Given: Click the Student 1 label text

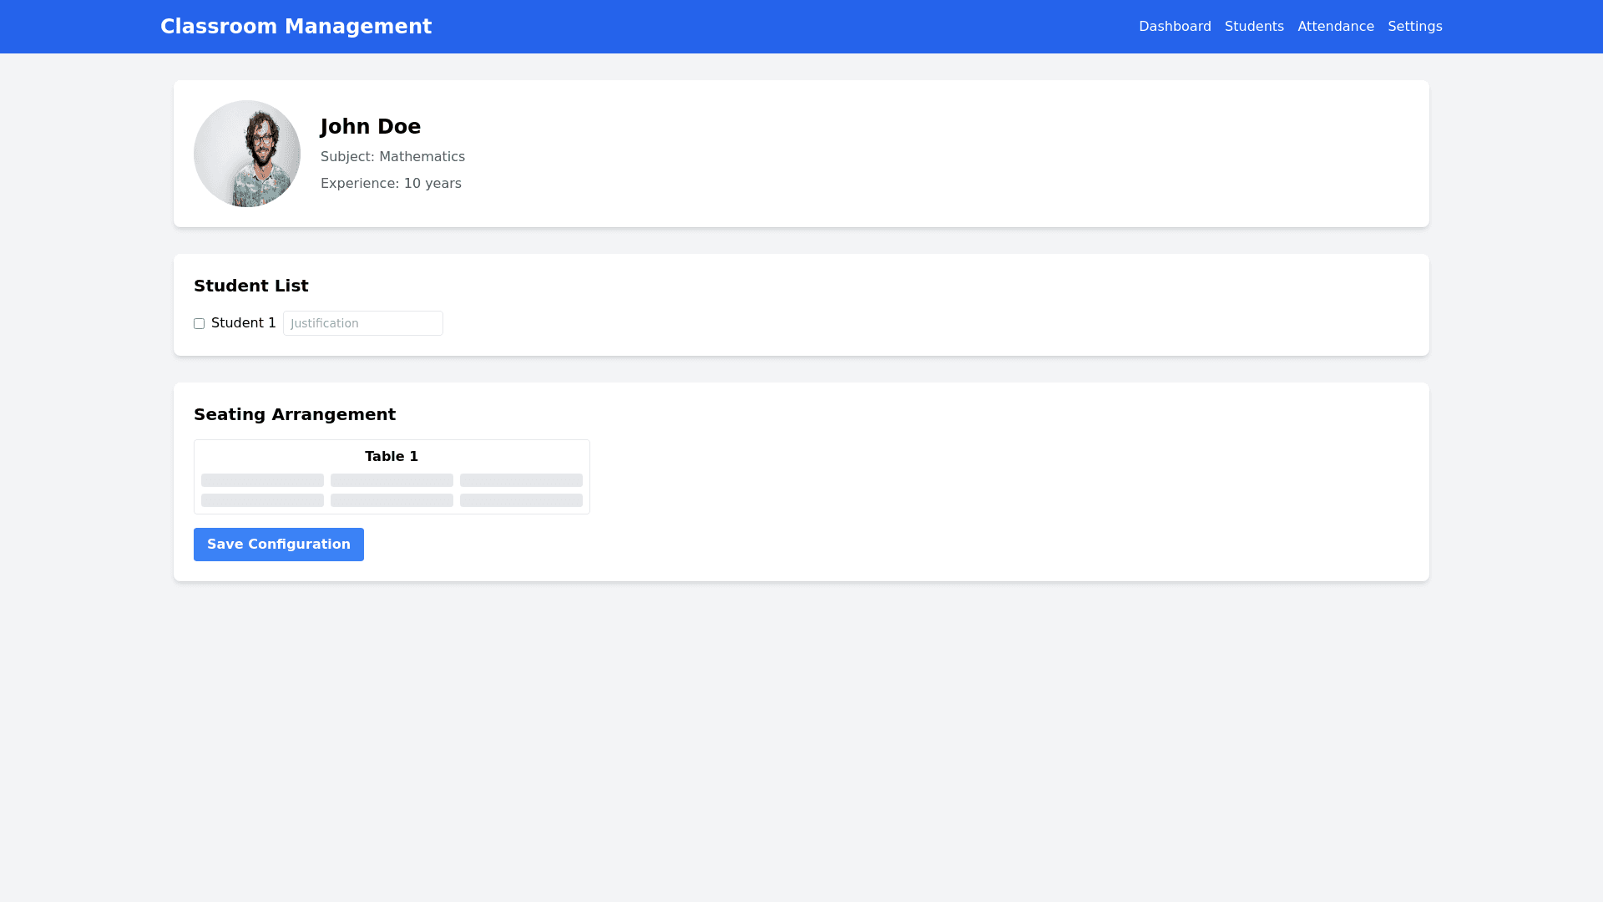Looking at the screenshot, I should pos(243,323).
